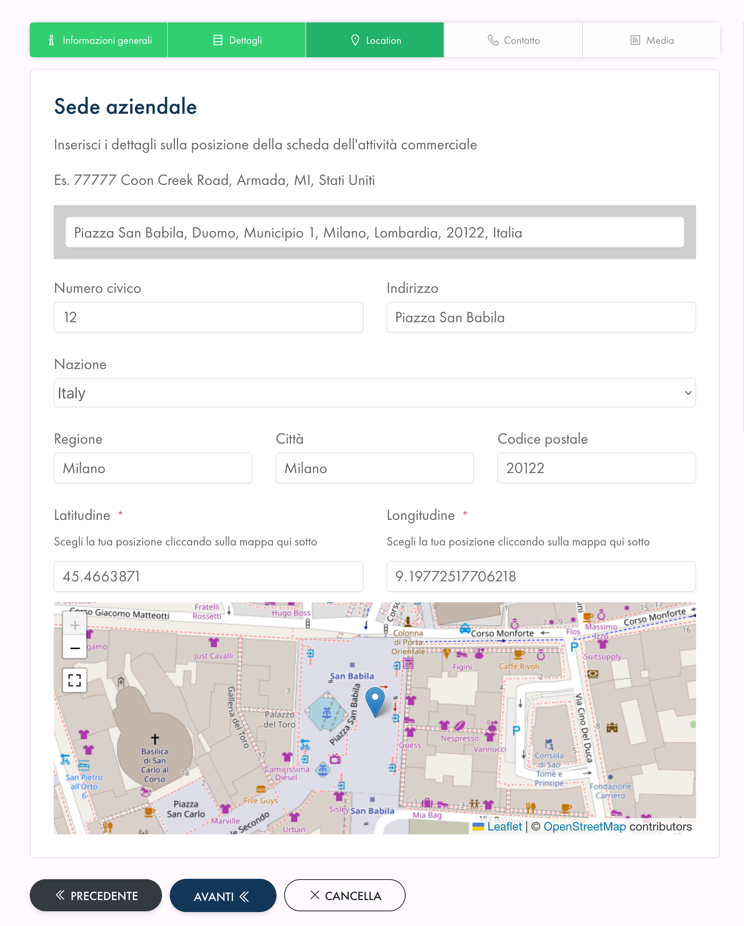Click the PRECEDENTE button
Image resolution: width=744 pixels, height=926 pixels.
click(96, 895)
